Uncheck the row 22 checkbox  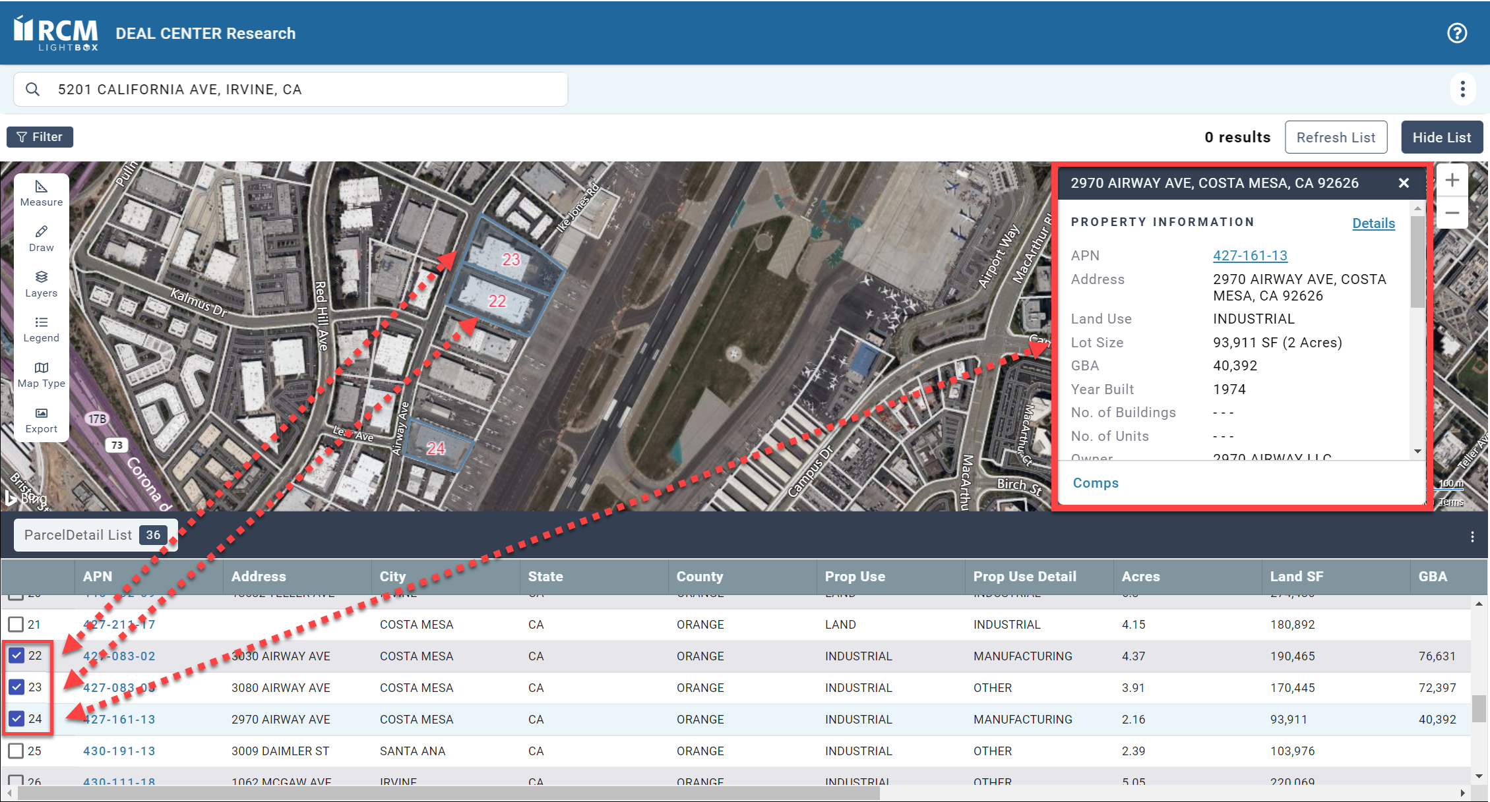pyautogui.click(x=16, y=656)
